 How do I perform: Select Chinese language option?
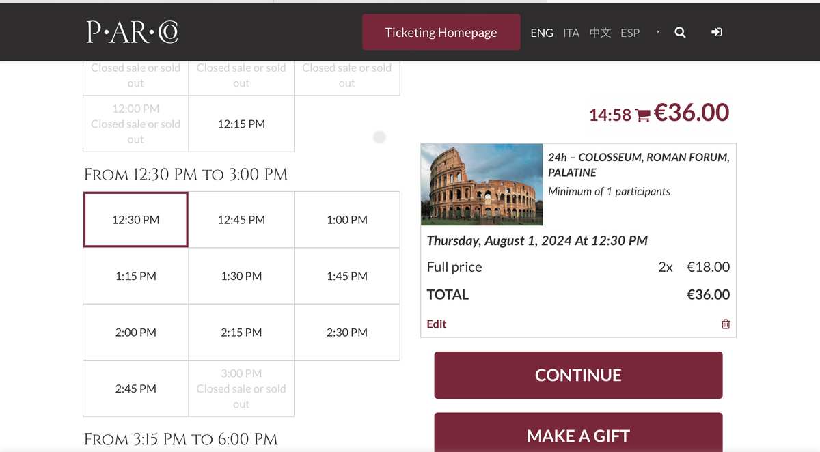pyautogui.click(x=600, y=32)
